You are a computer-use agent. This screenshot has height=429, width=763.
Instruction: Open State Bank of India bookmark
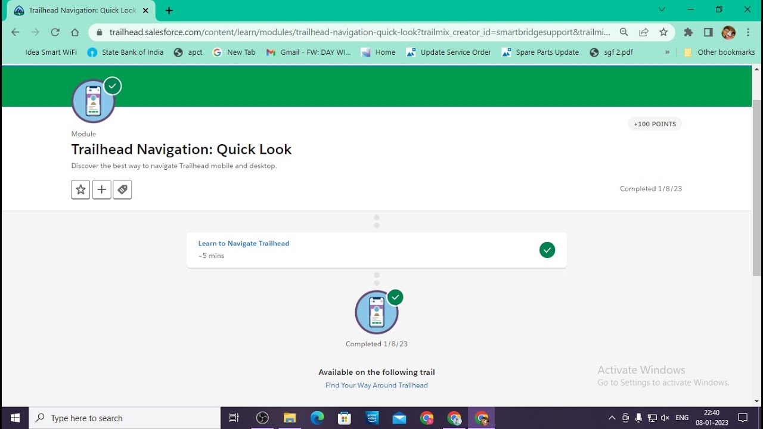[x=125, y=52]
